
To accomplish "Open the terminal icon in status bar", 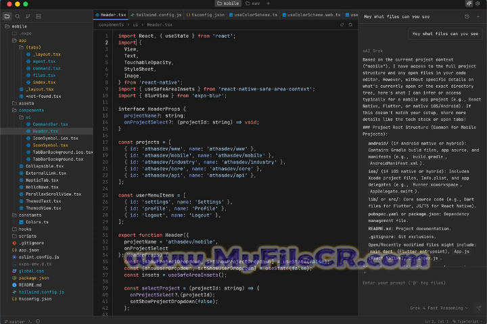I will (30, 321).
